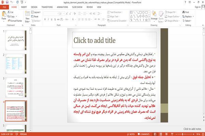Open Comments pane from status bar
This screenshot has width=205, height=136.
(x=143, y=134)
